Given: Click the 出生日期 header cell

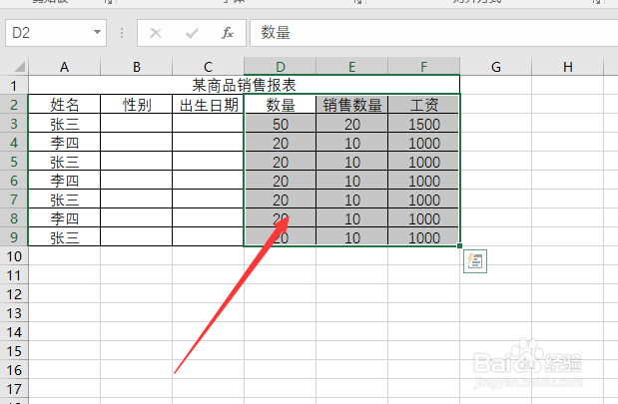Looking at the screenshot, I should (x=208, y=105).
